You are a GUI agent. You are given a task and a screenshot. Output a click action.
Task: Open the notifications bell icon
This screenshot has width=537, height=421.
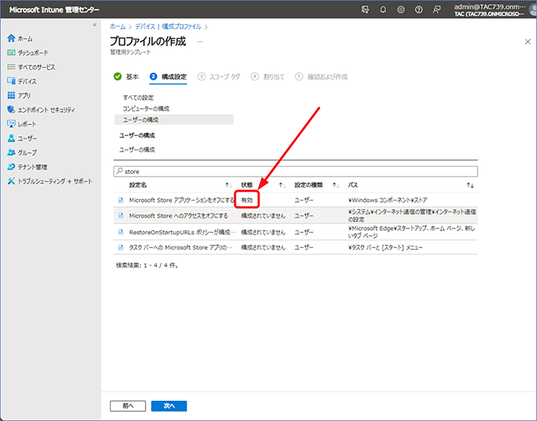pos(383,10)
